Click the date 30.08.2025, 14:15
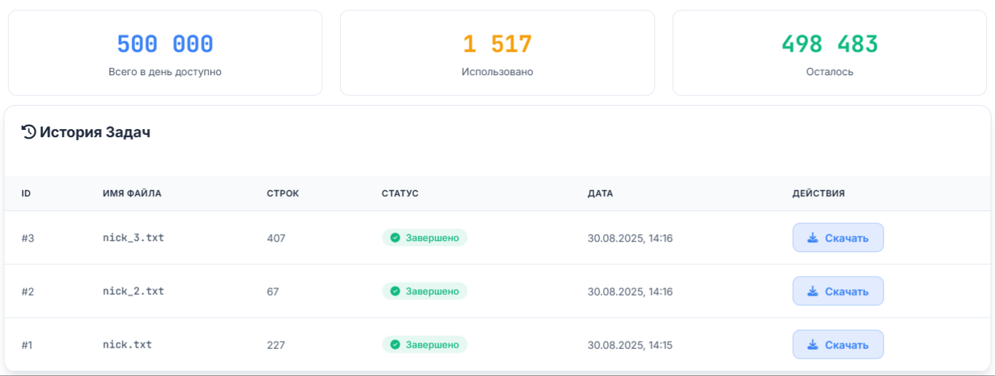Viewport: 995px width, 376px height. click(630, 345)
